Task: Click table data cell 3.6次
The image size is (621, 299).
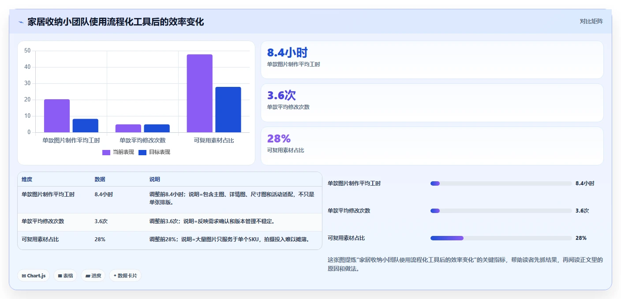Action: click(101, 221)
